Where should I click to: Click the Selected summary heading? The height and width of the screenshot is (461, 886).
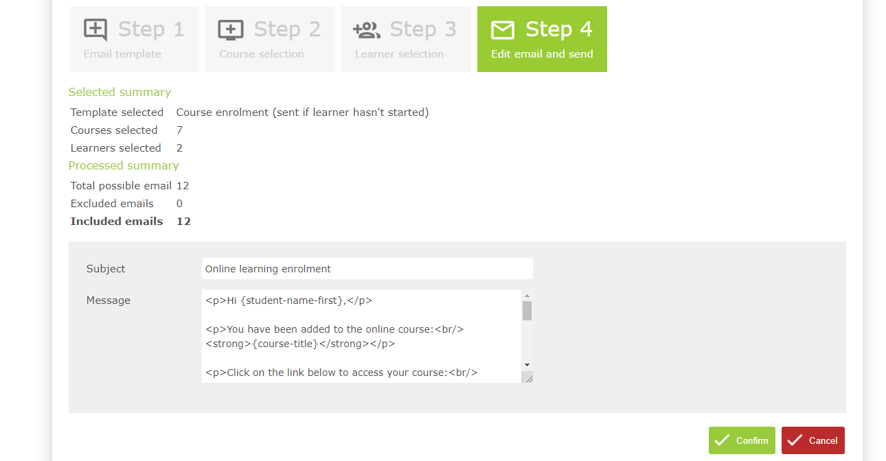click(120, 92)
